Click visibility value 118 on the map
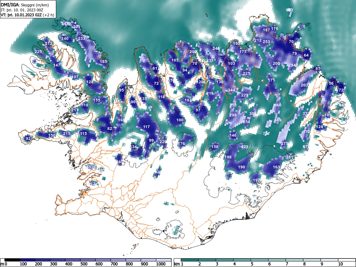The image size is (356, 267). click(x=161, y=97)
